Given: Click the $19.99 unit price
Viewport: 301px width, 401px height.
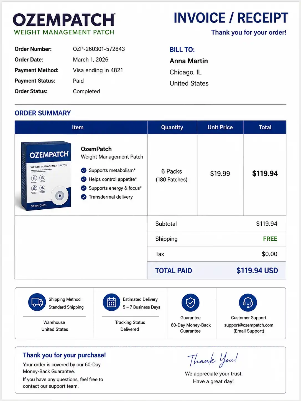Looking at the screenshot, I should click(220, 174).
